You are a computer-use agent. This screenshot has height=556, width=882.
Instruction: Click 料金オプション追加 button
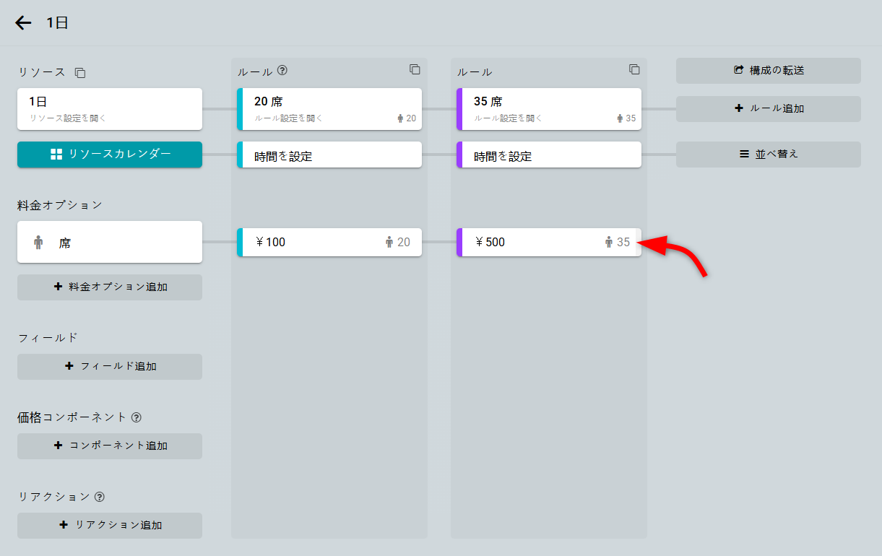(110, 287)
